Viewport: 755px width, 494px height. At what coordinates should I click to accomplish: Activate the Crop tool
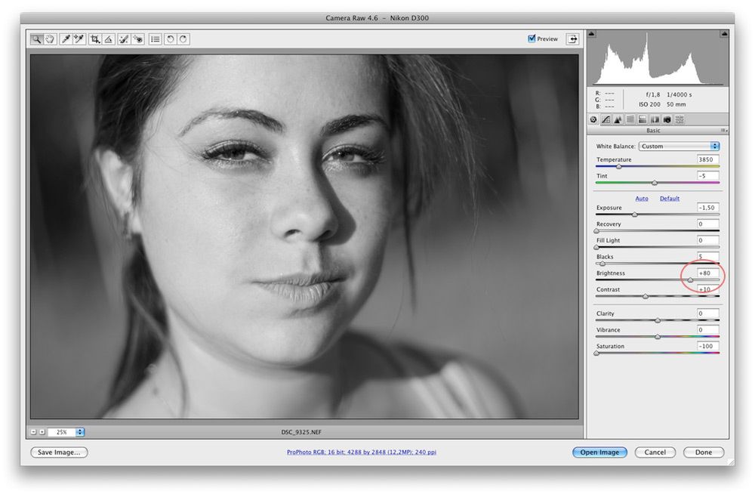coord(95,39)
